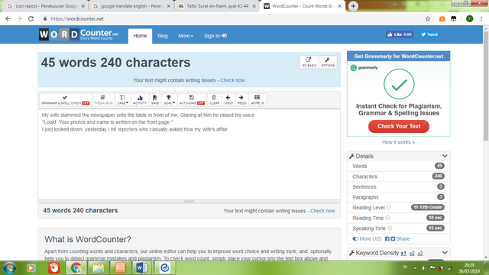Clear the text with trash icon
489x275 pixels.
[214, 100]
